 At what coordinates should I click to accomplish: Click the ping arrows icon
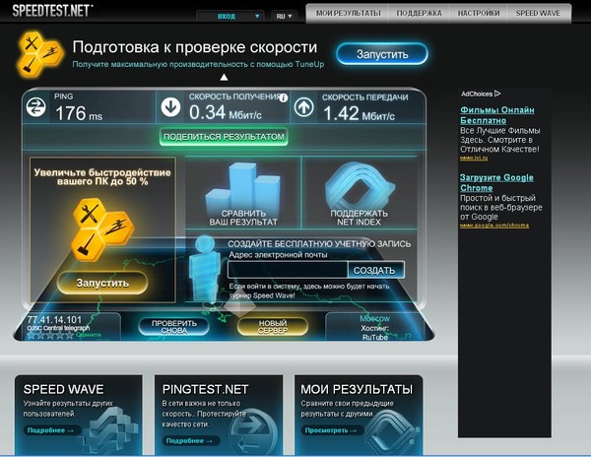pyautogui.click(x=35, y=107)
